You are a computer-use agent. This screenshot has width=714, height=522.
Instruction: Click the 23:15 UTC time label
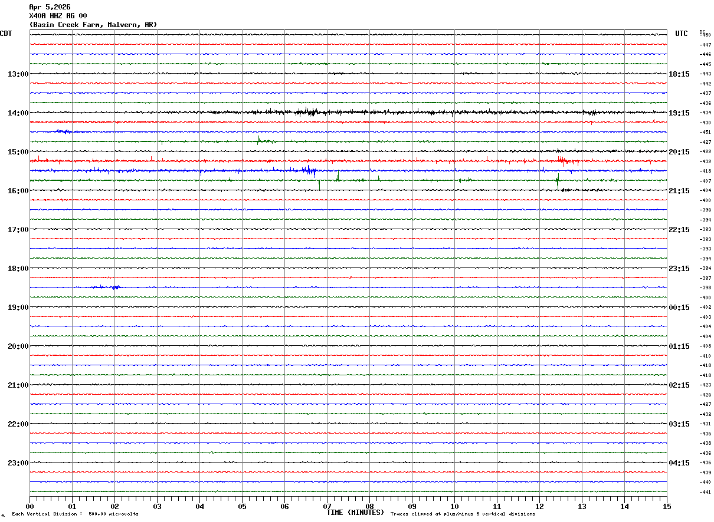679,269
